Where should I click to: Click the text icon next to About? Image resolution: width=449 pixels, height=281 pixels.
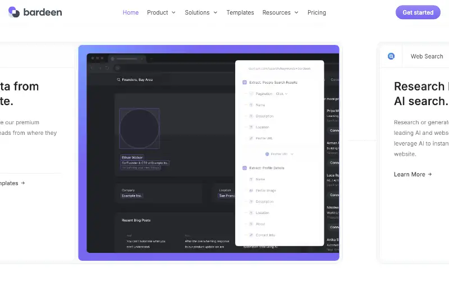pos(251,224)
